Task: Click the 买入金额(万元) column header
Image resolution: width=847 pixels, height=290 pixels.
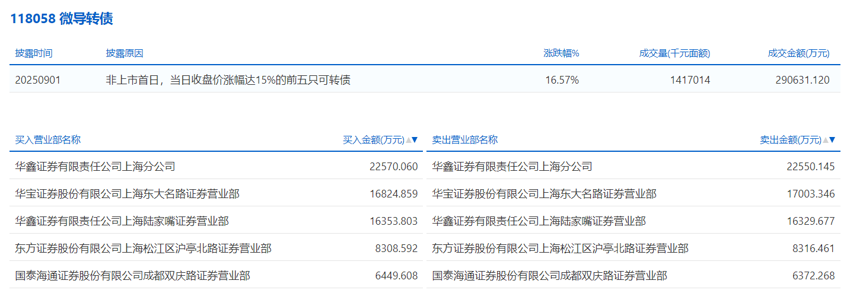Action: (373, 140)
